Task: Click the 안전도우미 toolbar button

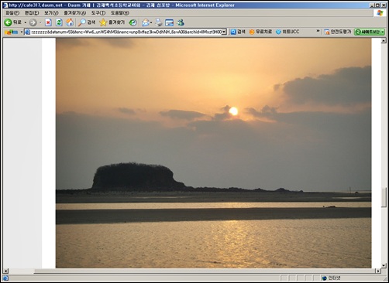Action: coord(338,32)
